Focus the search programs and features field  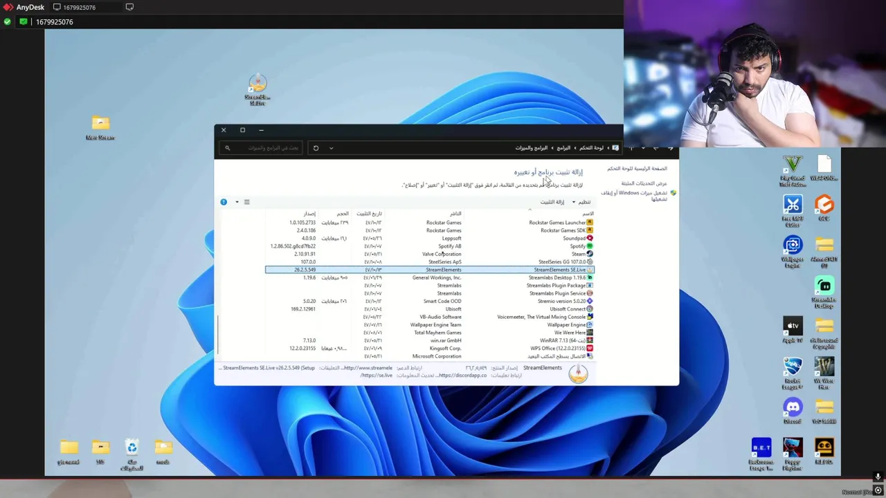(262, 148)
